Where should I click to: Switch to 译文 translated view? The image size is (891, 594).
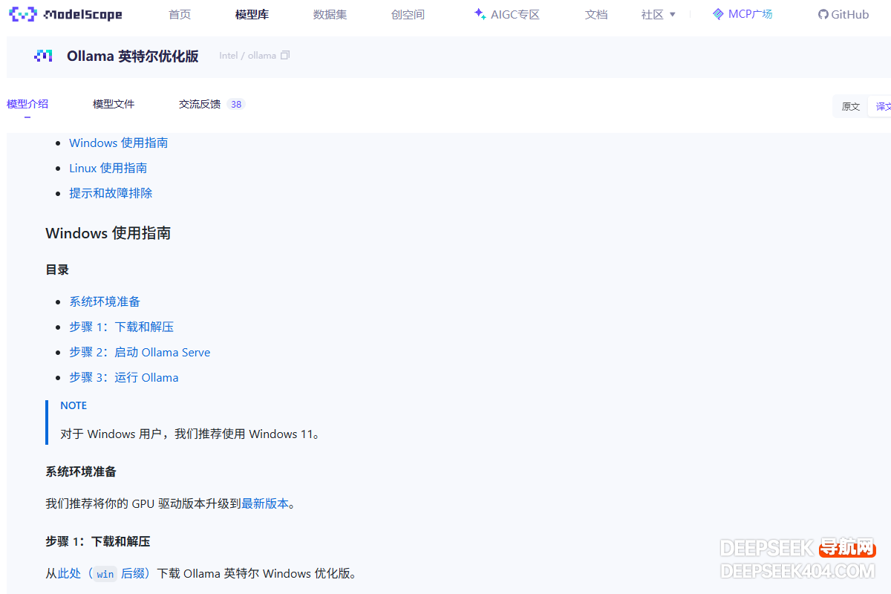click(x=882, y=106)
